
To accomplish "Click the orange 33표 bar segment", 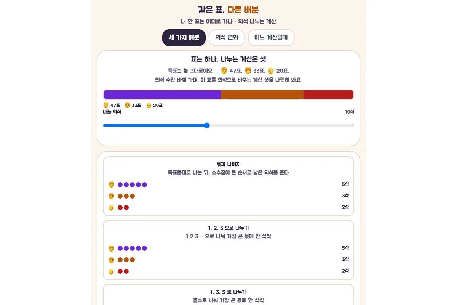I will [262, 95].
